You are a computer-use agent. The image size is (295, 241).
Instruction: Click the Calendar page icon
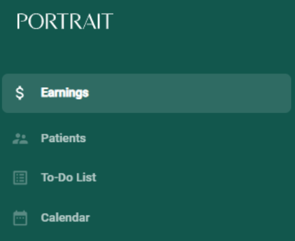coord(20,218)
